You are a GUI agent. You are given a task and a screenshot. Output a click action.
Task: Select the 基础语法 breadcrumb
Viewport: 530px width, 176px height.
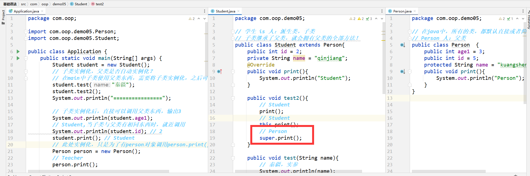(10, 4)
